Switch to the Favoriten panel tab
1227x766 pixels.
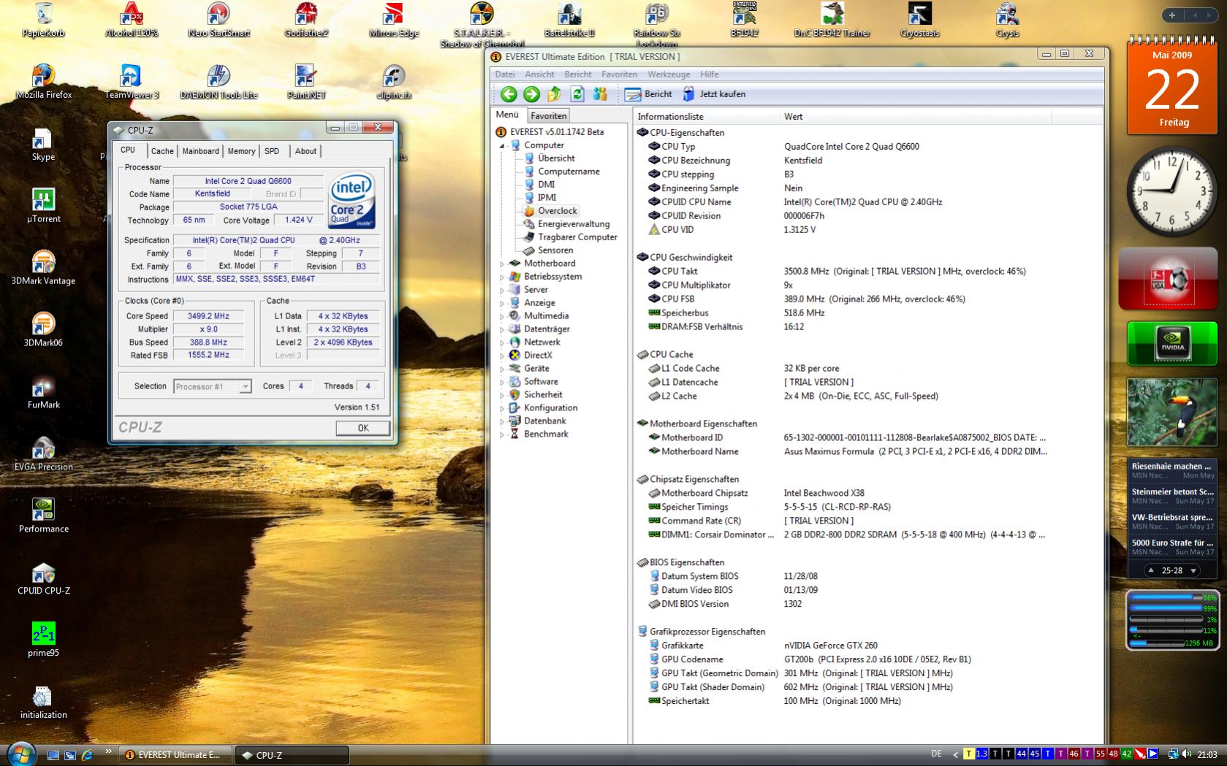tap(548, 116)
